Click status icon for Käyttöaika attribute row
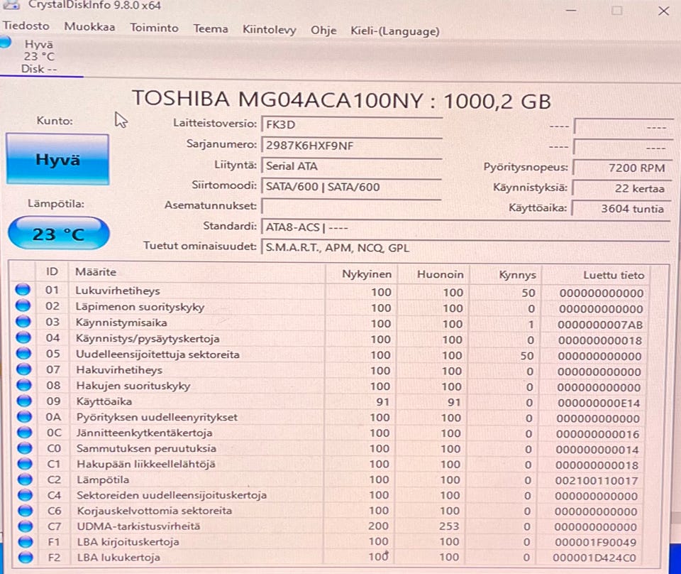Viewport: 681px width, 574px height. tap(24, 401)
